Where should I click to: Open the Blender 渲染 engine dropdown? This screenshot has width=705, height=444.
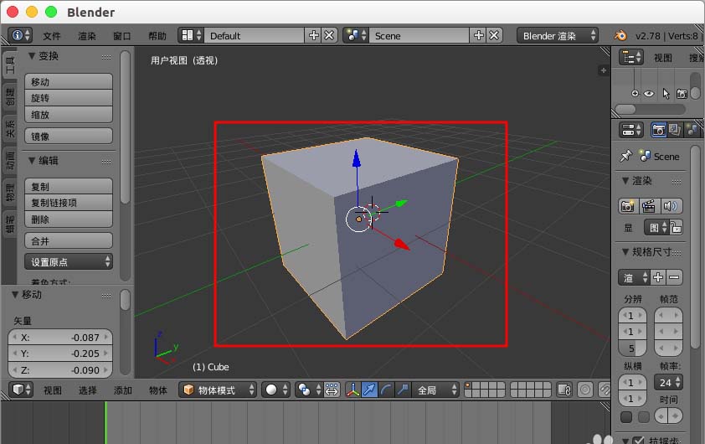(558, 35)
